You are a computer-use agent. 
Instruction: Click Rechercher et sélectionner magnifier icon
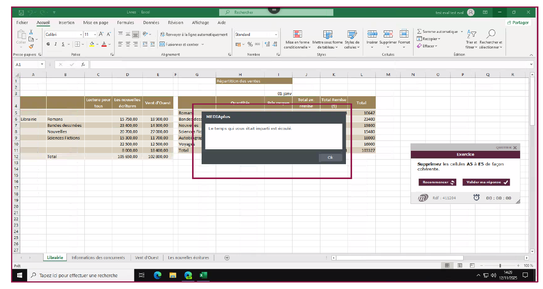coord(491,34)
